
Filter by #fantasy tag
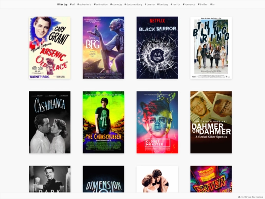click(x=162, y=4)
